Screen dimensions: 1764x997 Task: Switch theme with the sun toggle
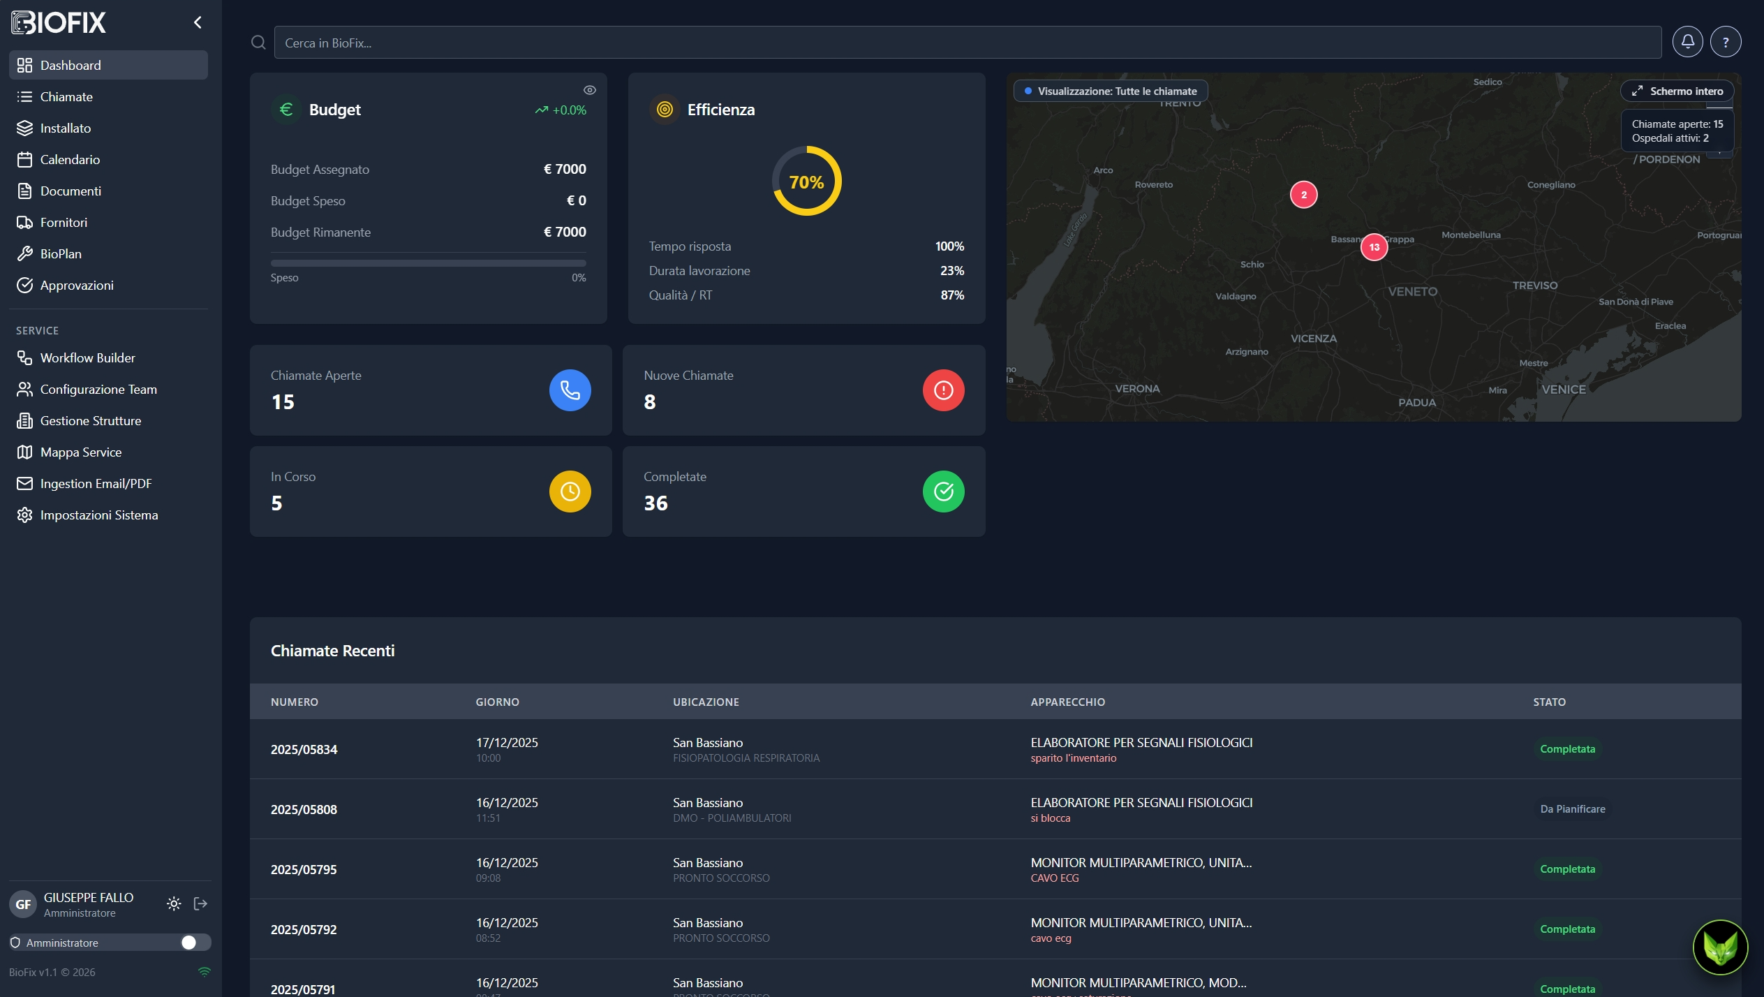[173, 903]
